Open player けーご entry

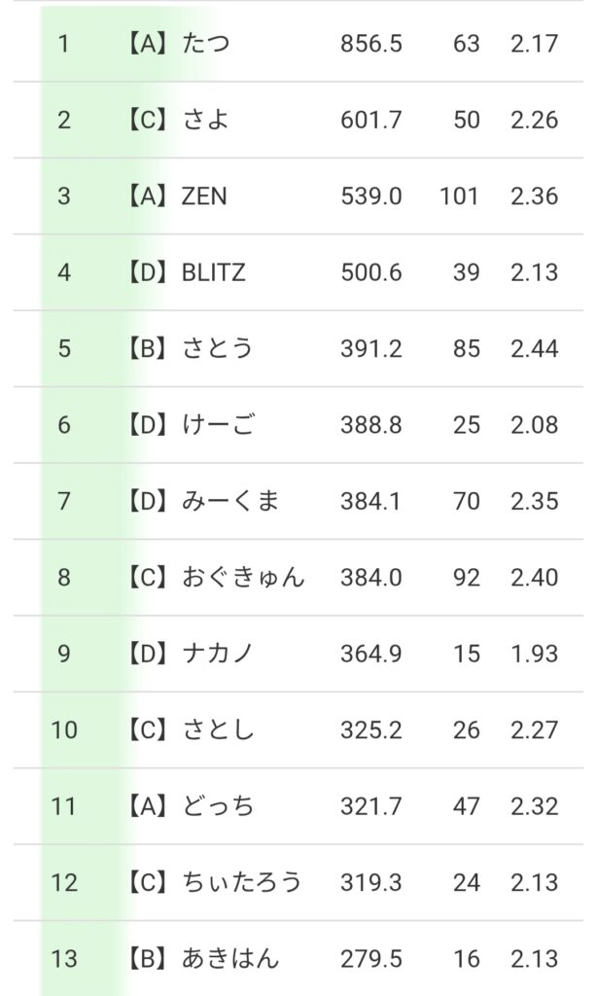tap(220, 425)
